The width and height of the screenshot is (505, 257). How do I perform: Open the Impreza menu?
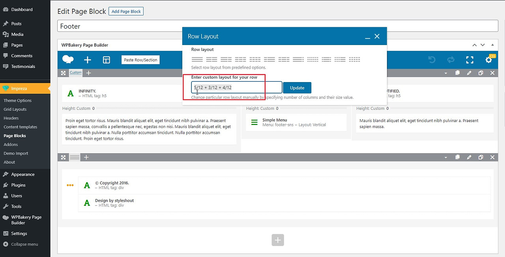pos(25,88)
